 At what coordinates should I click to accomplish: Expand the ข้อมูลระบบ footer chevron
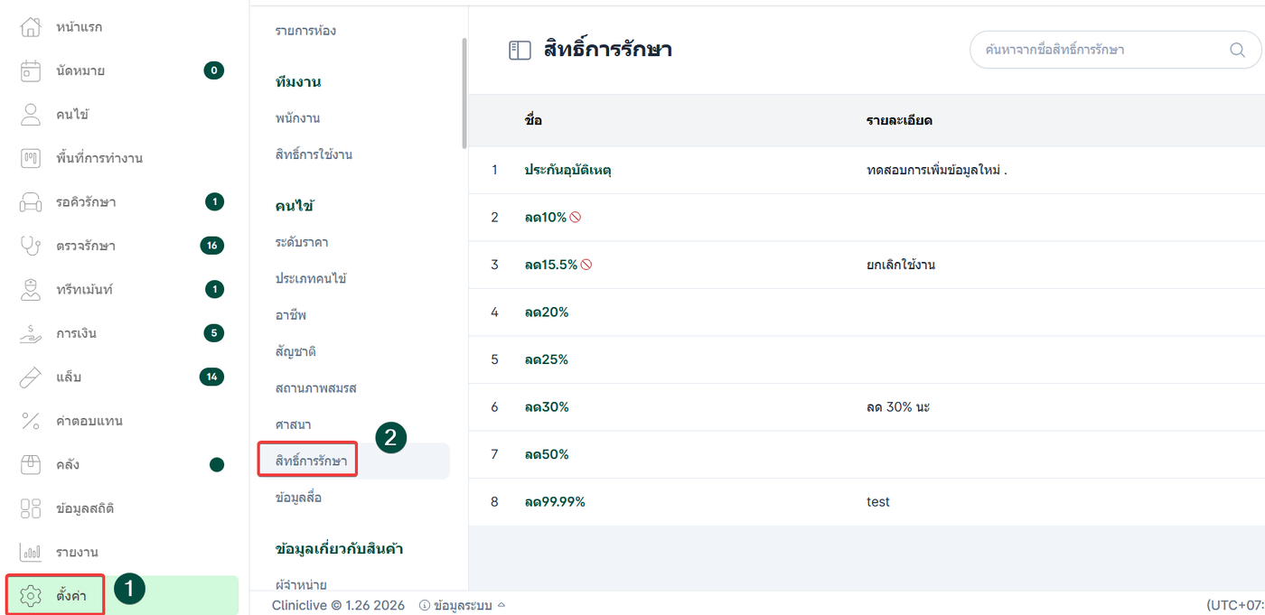click(501, 605)
